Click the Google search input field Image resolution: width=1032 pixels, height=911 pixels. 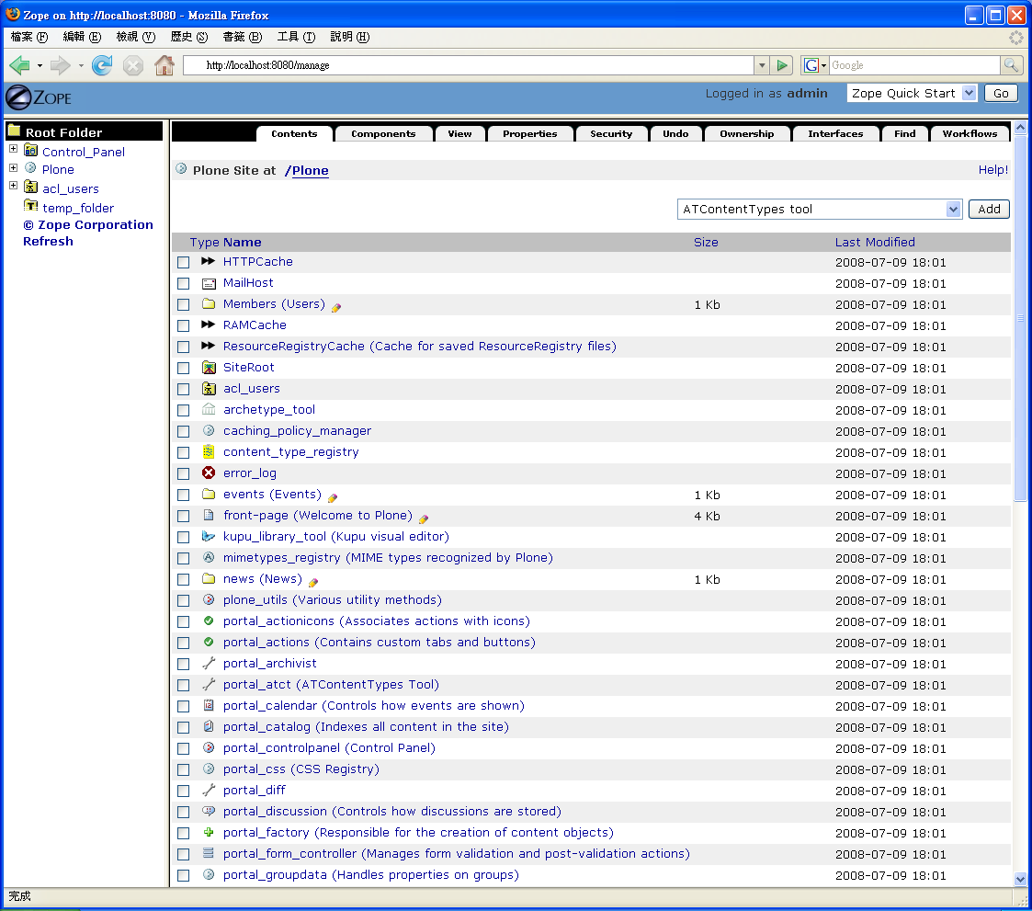pos(915,65)
